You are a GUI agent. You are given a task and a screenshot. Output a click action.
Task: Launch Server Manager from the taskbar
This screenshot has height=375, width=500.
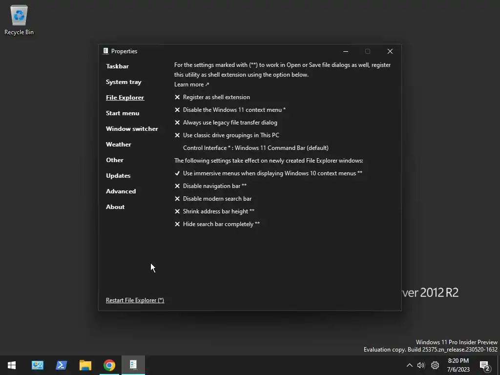[38, 365]
